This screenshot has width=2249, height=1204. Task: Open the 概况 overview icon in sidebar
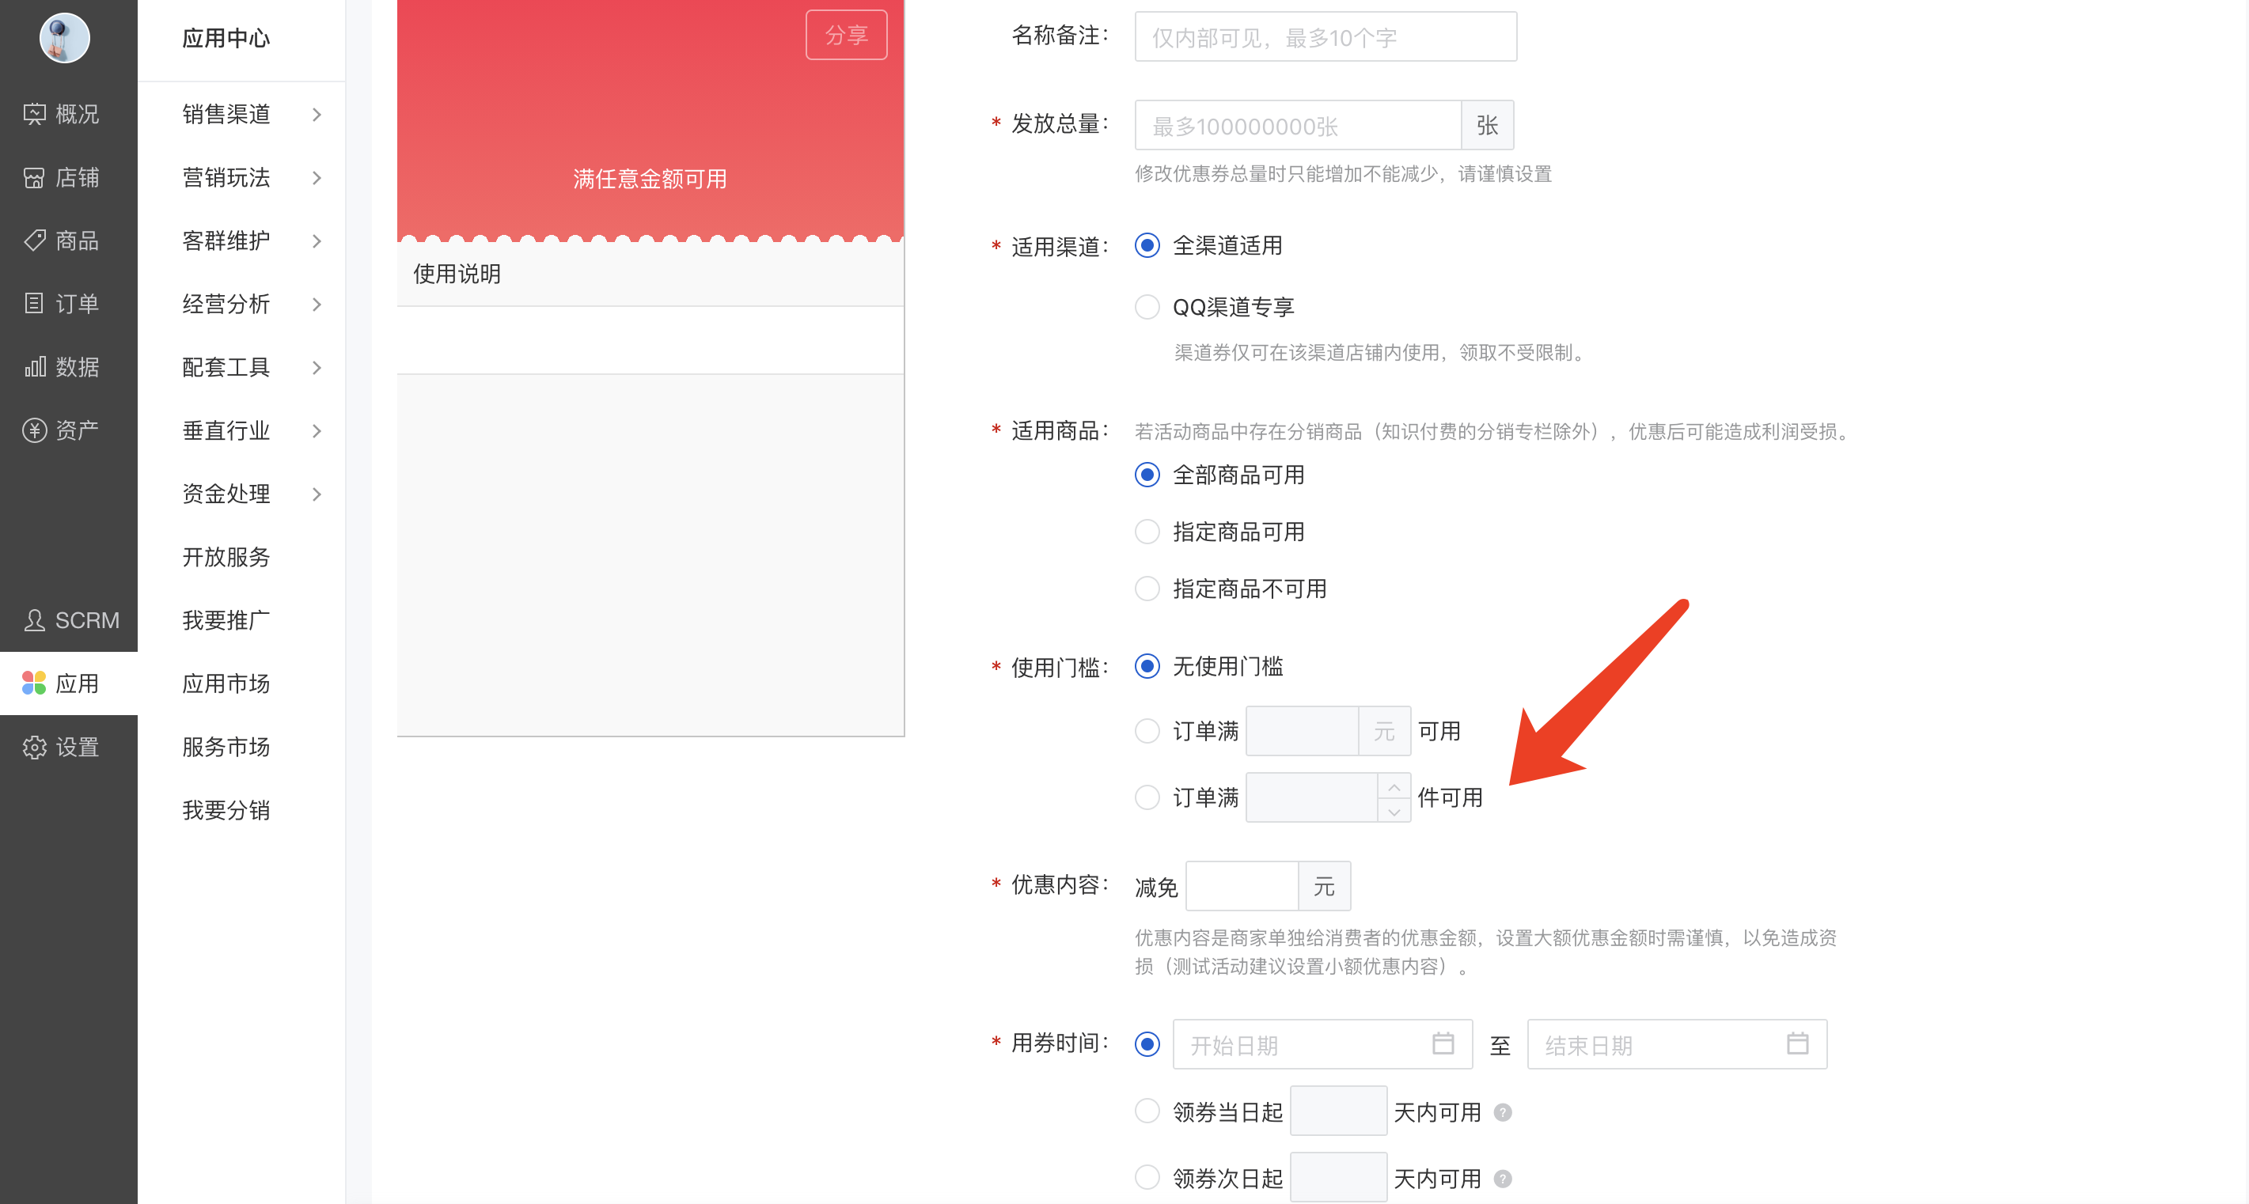pyautogui.click(x=34, y=113)
